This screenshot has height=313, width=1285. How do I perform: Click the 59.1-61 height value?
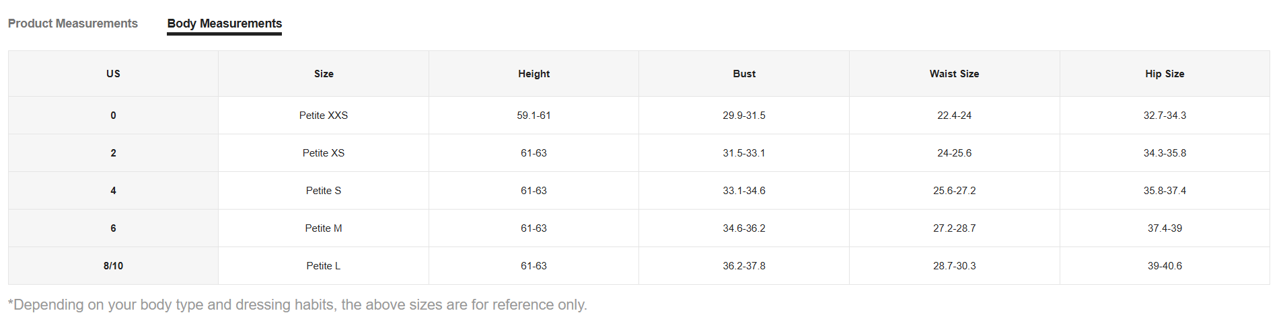534,116
